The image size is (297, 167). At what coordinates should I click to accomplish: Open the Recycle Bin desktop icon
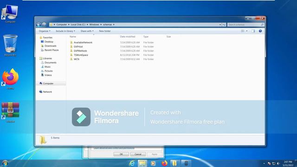click(x=10, y=45)
